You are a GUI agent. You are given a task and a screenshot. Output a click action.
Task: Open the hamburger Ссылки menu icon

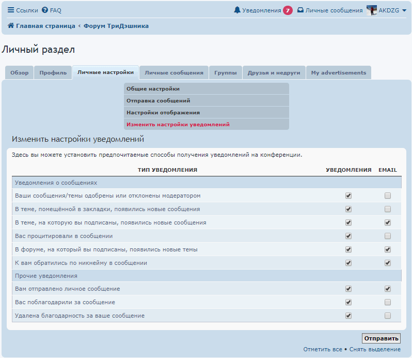pyautogui.click(x=11, y=10)
